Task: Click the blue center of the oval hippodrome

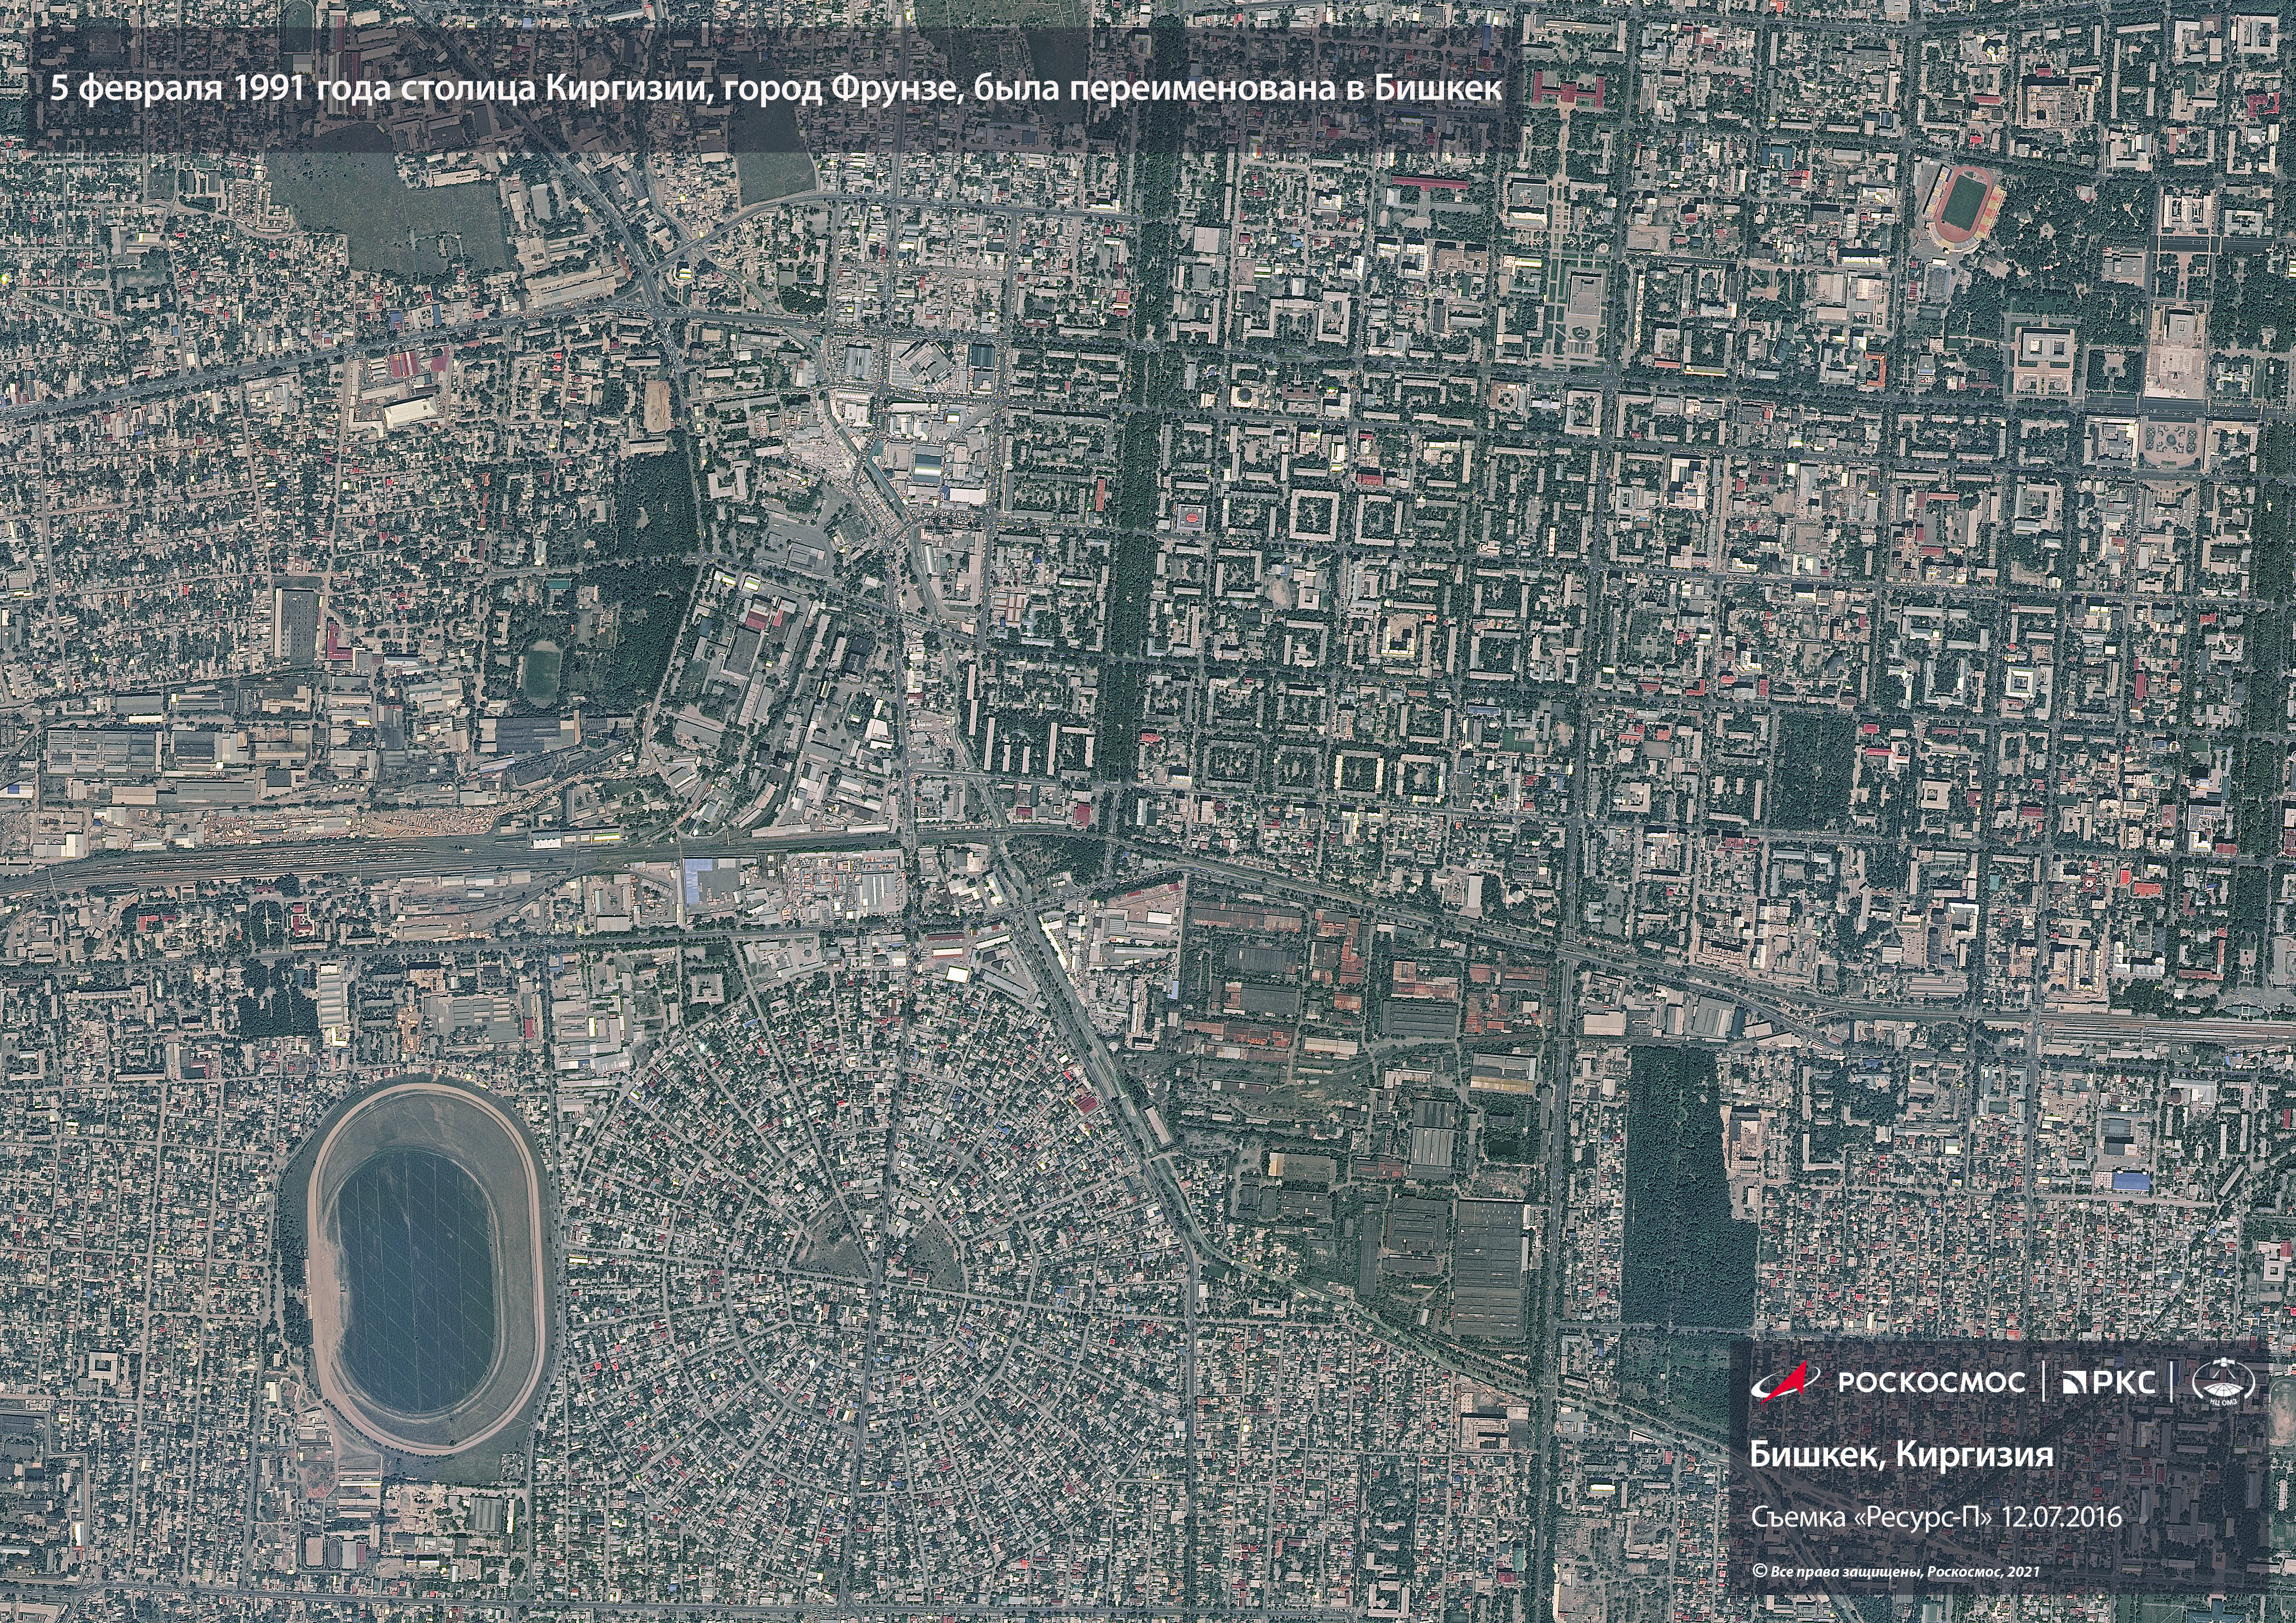Action: click(x=416, y=1281)
